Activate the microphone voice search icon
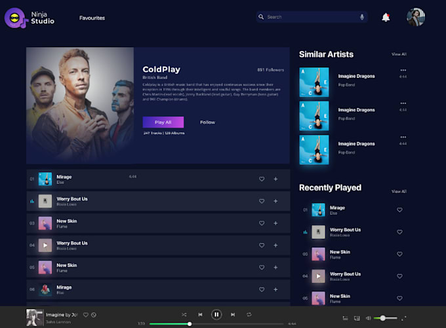Screen dimensions: 446x328 point(362,17)
